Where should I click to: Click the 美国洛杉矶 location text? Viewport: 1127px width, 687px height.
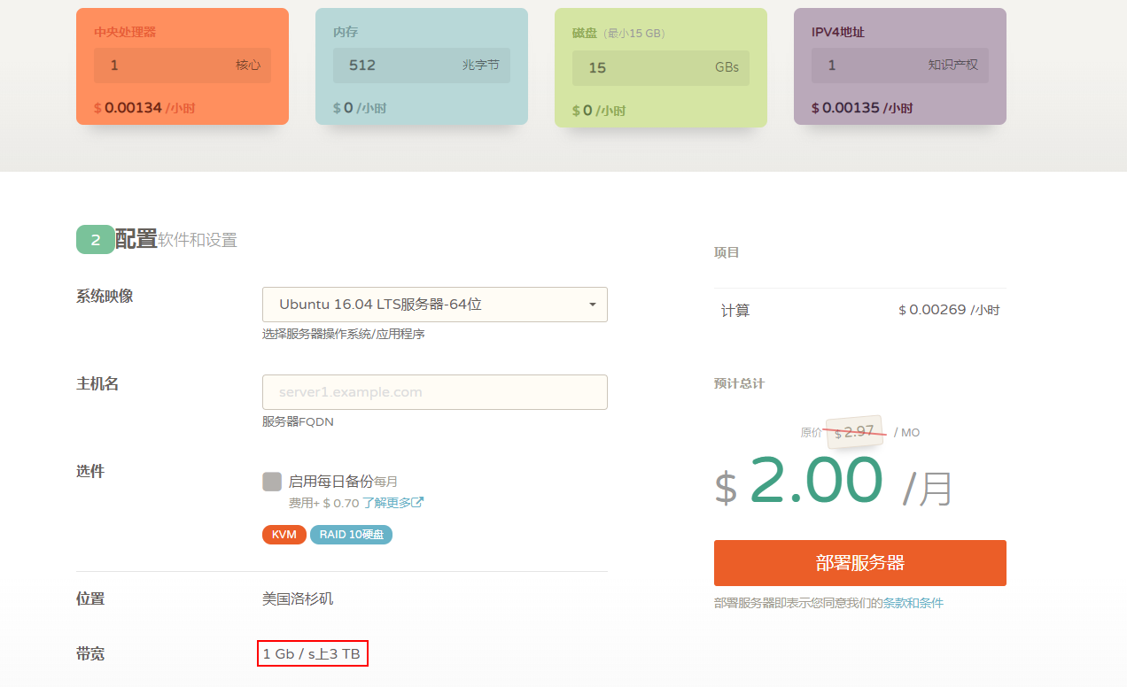click(298, 599)
